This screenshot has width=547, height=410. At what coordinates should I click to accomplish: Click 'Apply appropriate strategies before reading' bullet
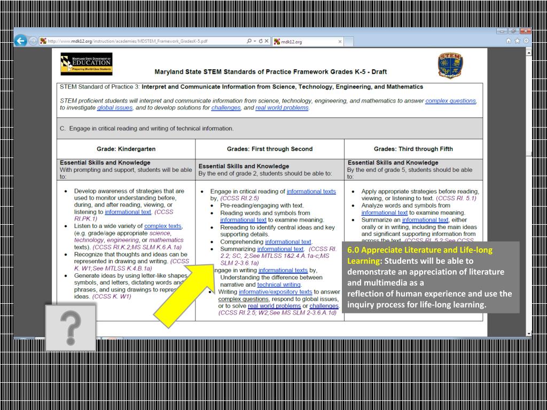420,195
